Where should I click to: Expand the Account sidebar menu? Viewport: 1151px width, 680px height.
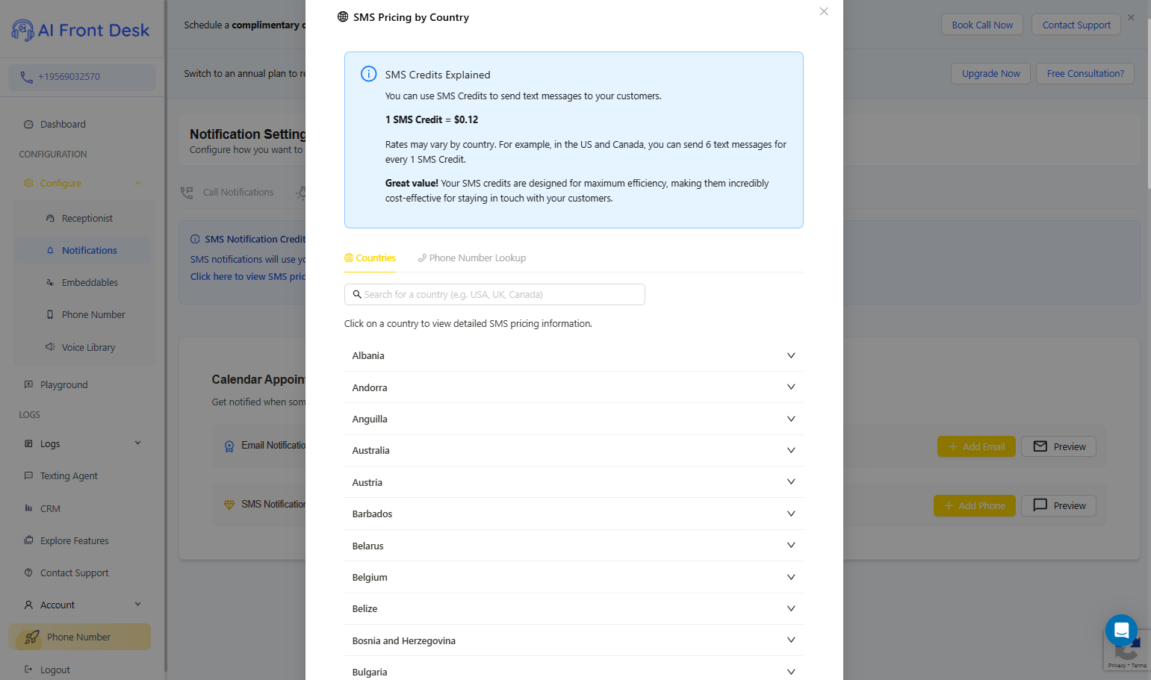point(138,605)
